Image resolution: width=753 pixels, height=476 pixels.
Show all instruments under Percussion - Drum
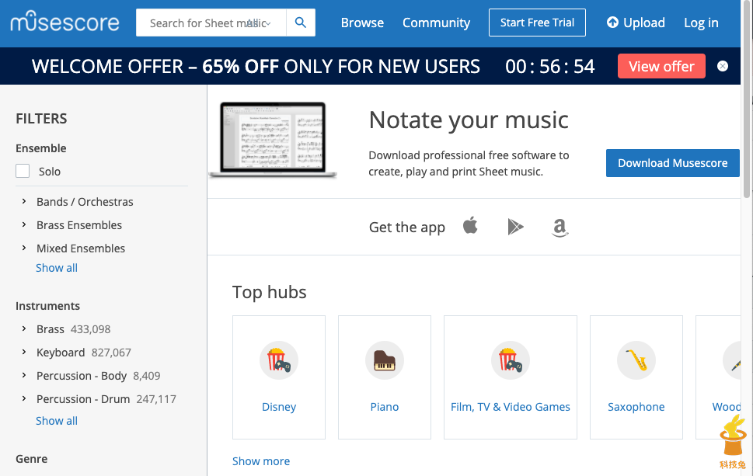pyautogui.click(x=57, y=421)
